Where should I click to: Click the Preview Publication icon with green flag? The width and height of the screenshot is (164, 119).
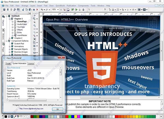pyautogui.click(x=73, y=10)
